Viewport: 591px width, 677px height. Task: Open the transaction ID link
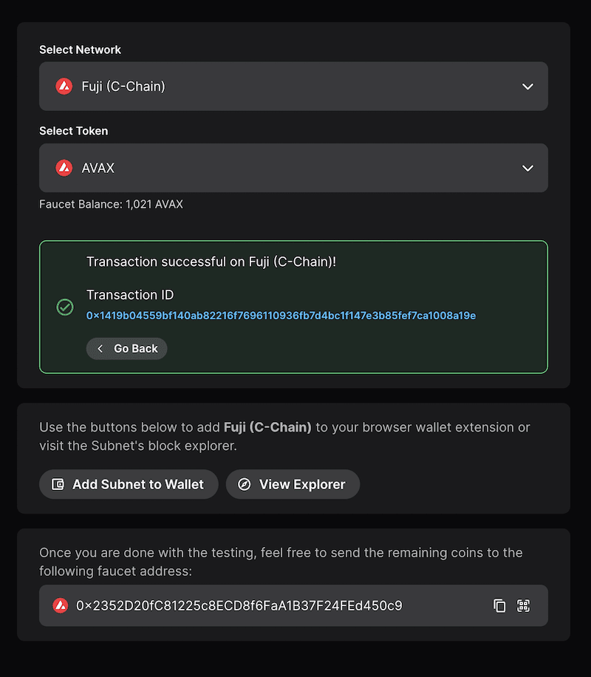pos(279,316)
